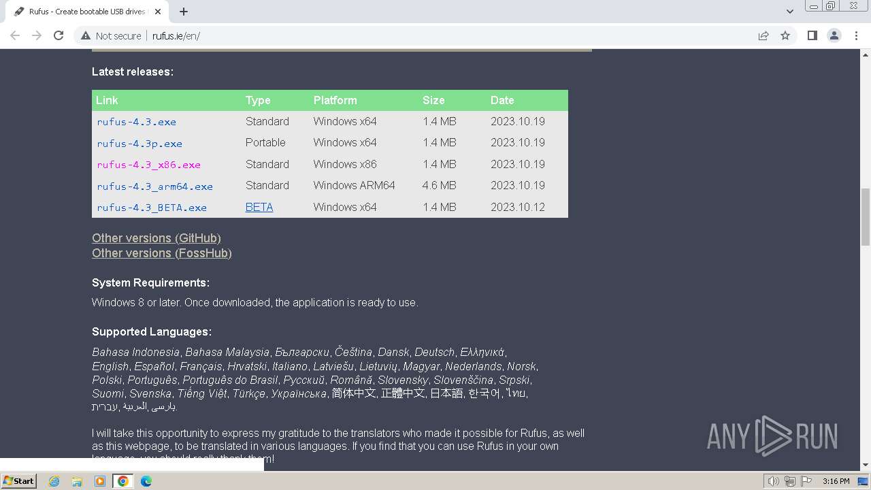871x490 pixels.
Task: Launch Internet Explorer from the taskbar
Action: click(x=54, y=481)
